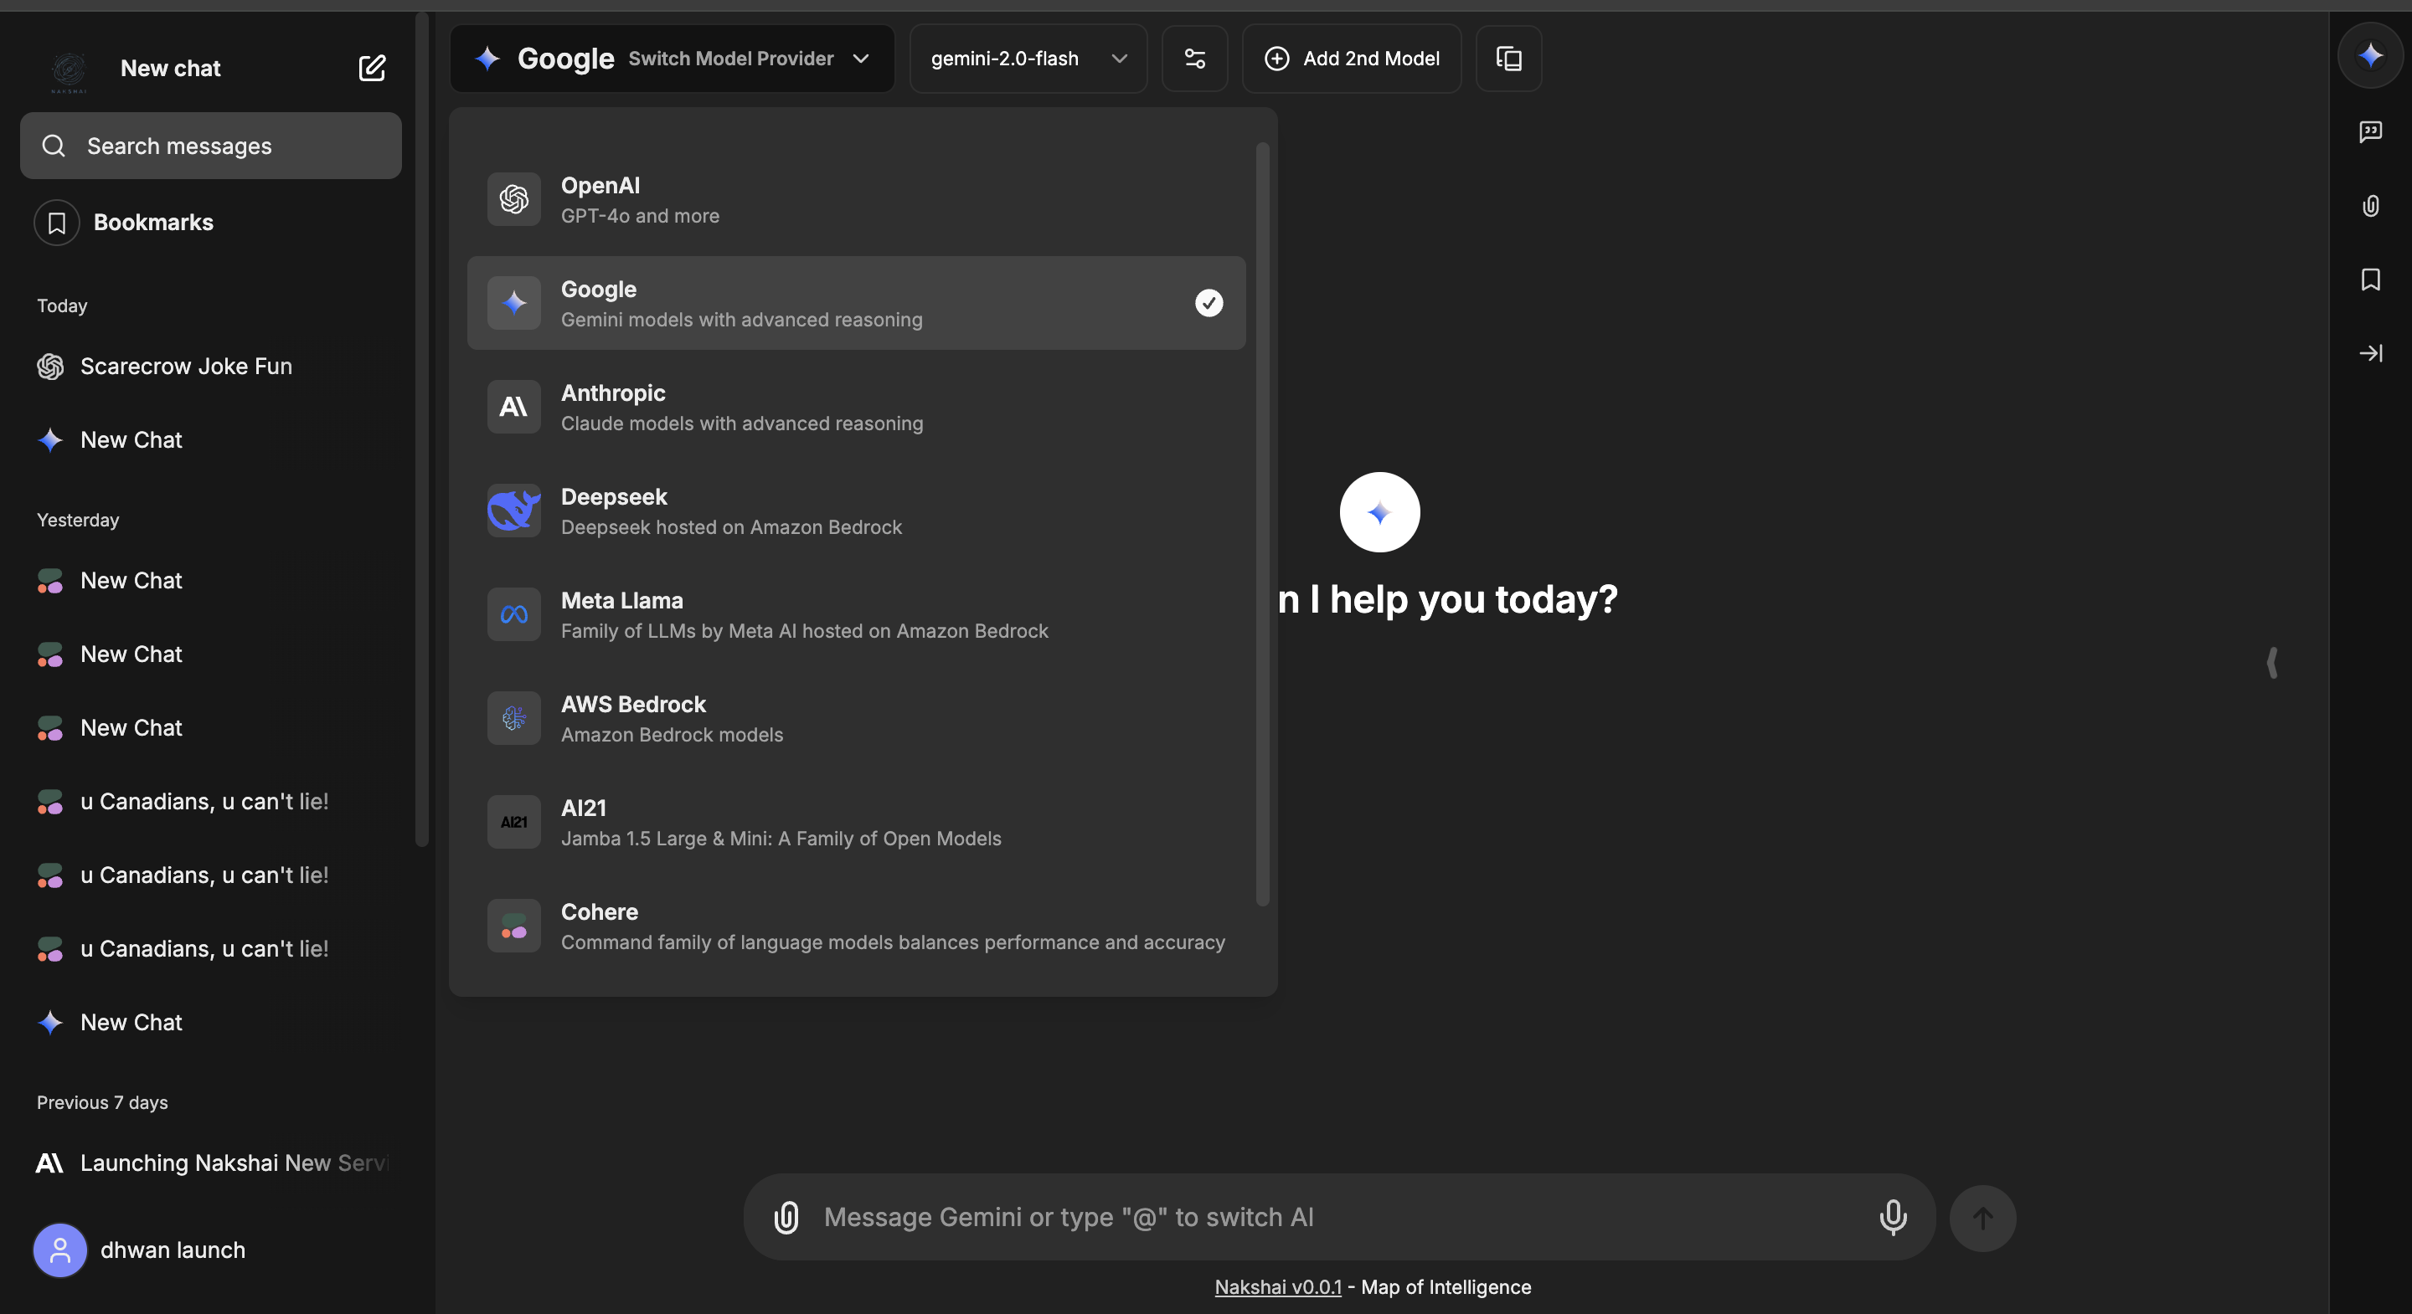The image size is (2412, 1314).
Task: Click the paperclip attachment icon in message box
Action: click(x=786, y=1217)
